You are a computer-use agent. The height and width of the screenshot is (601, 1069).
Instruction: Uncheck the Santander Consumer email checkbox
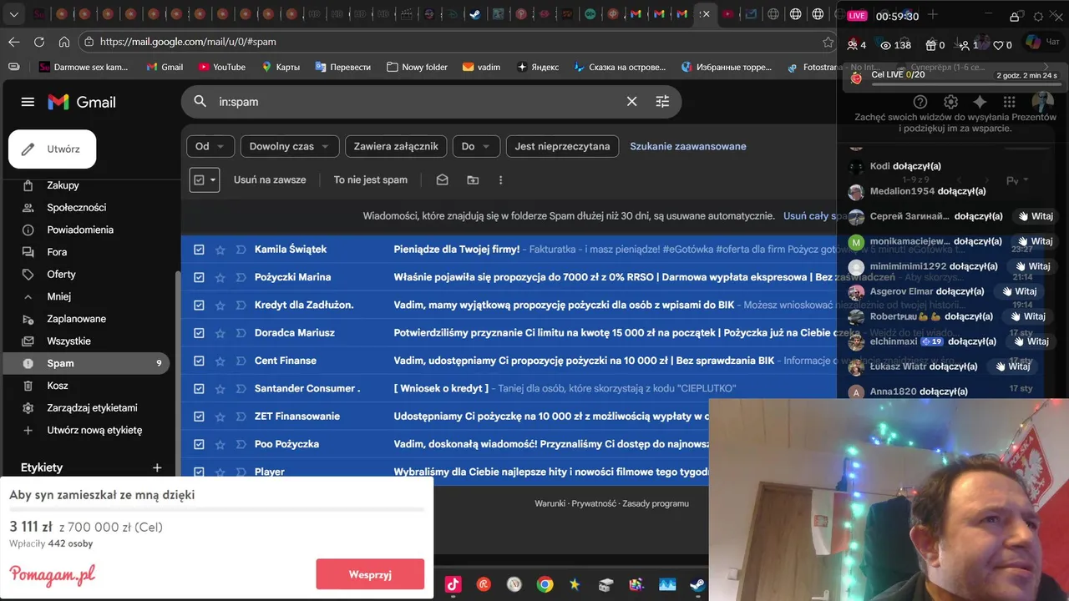click(x=199, y=388)
